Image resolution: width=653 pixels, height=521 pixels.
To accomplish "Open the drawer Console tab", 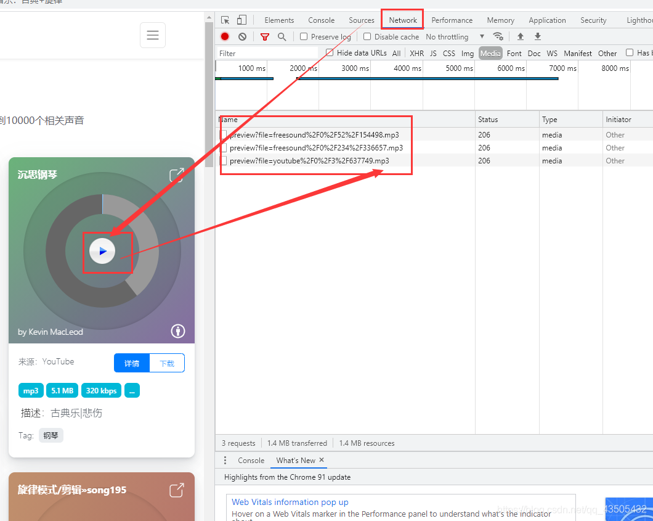I will [251, 460].
